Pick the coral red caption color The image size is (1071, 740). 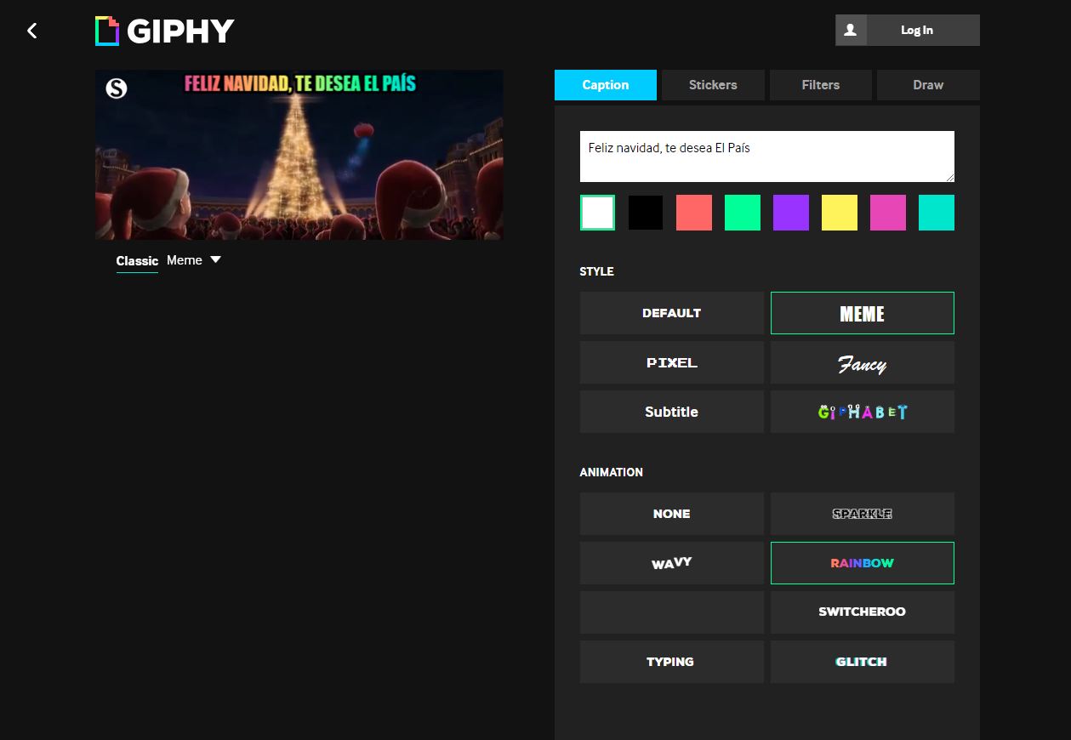click(694, 213)
